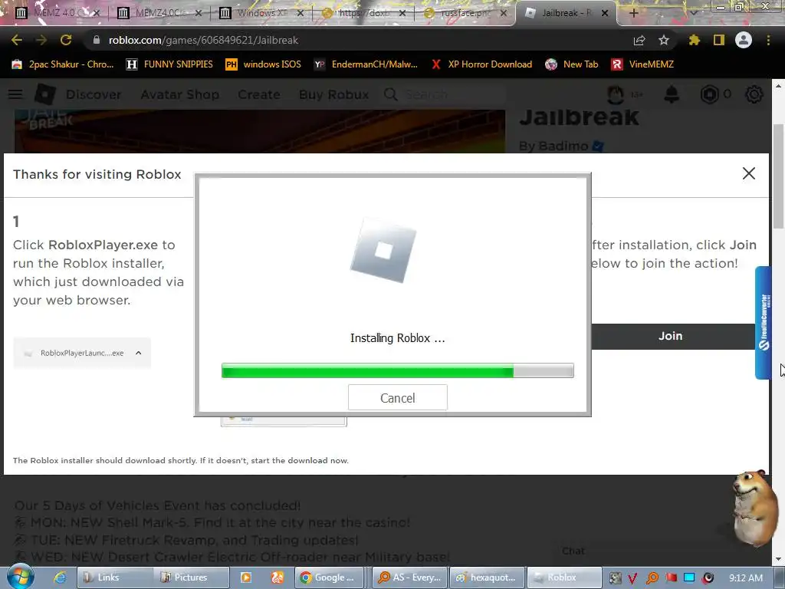
Task: Open the EndermanCH/Malw... bookmark
Action: [366, 64]
